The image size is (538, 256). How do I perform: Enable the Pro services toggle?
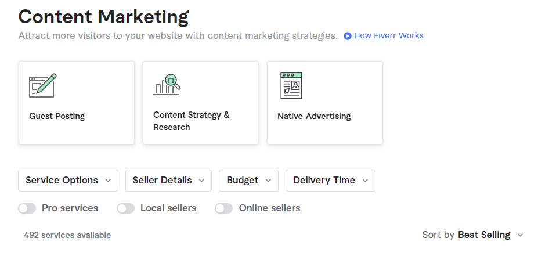point(27,208)
